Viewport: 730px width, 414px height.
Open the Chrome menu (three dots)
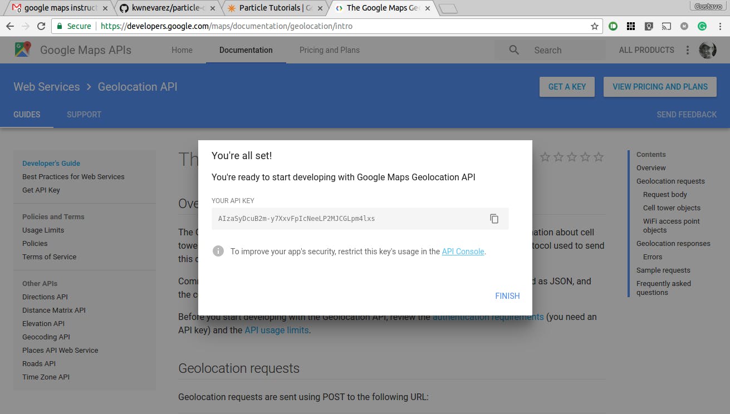pos(719,26)
